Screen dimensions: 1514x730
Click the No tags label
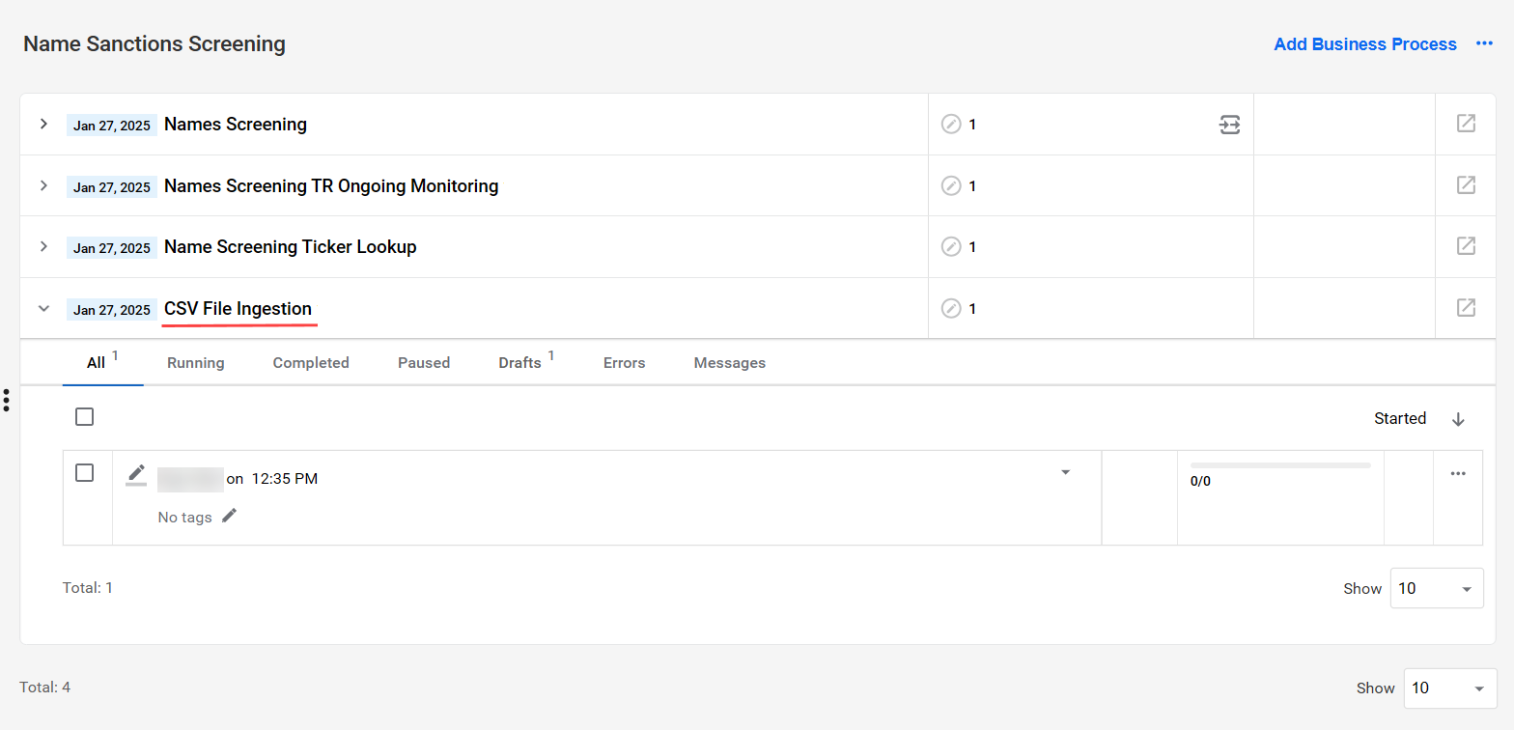[x=184, y=518]
